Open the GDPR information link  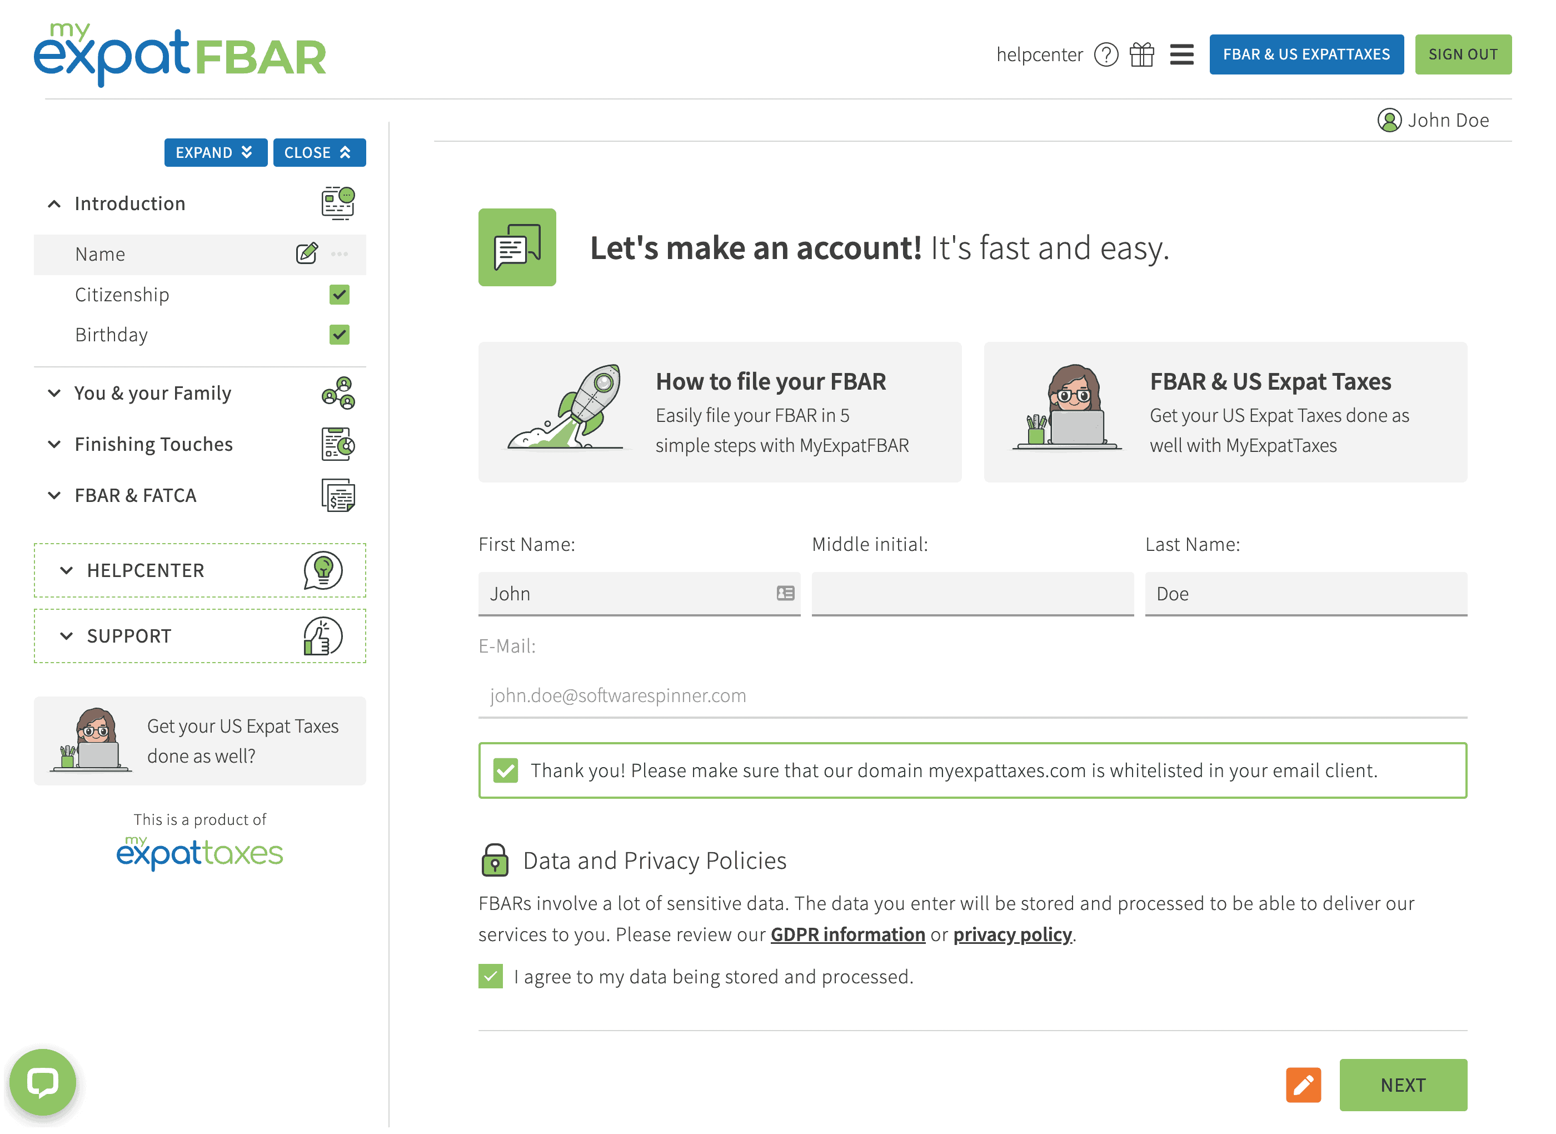click(847, 934)
